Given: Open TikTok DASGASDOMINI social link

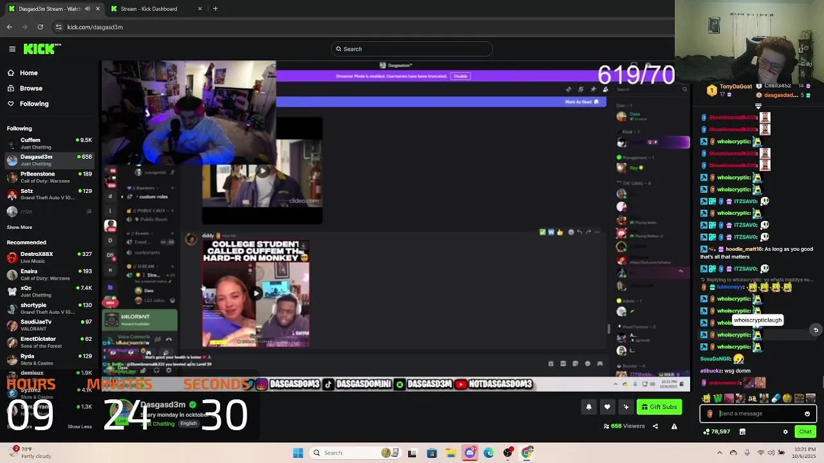Looking at the screenshot, I should (x=357, y=384).
